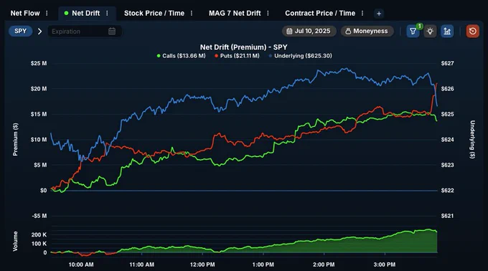
Task: Toggle the Calls ($13.66 M) legend series
Action: point(181,56)
